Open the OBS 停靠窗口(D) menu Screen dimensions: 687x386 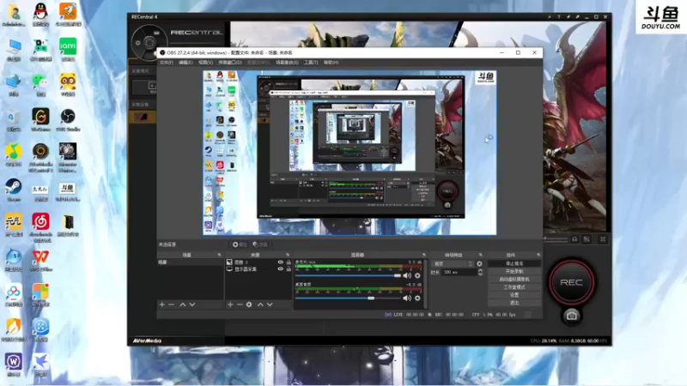(x=230, y=63)
